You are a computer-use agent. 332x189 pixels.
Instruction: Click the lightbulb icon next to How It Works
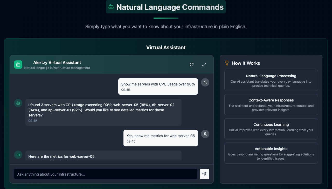click(x=227, y=63)
